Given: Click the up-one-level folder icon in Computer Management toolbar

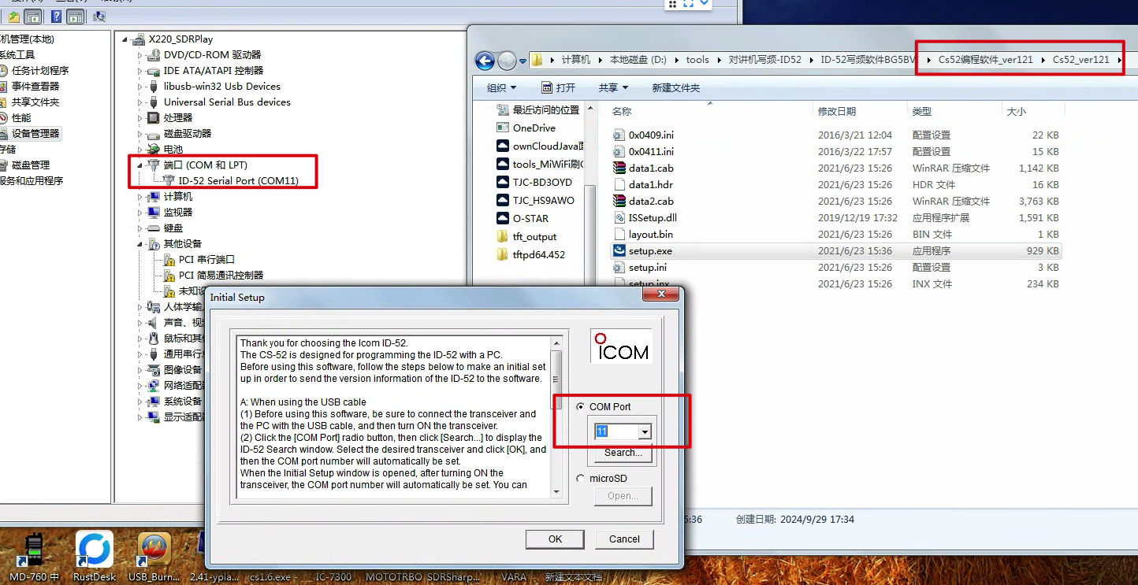Looking at the screenshot, I should (x=13, y=17).
